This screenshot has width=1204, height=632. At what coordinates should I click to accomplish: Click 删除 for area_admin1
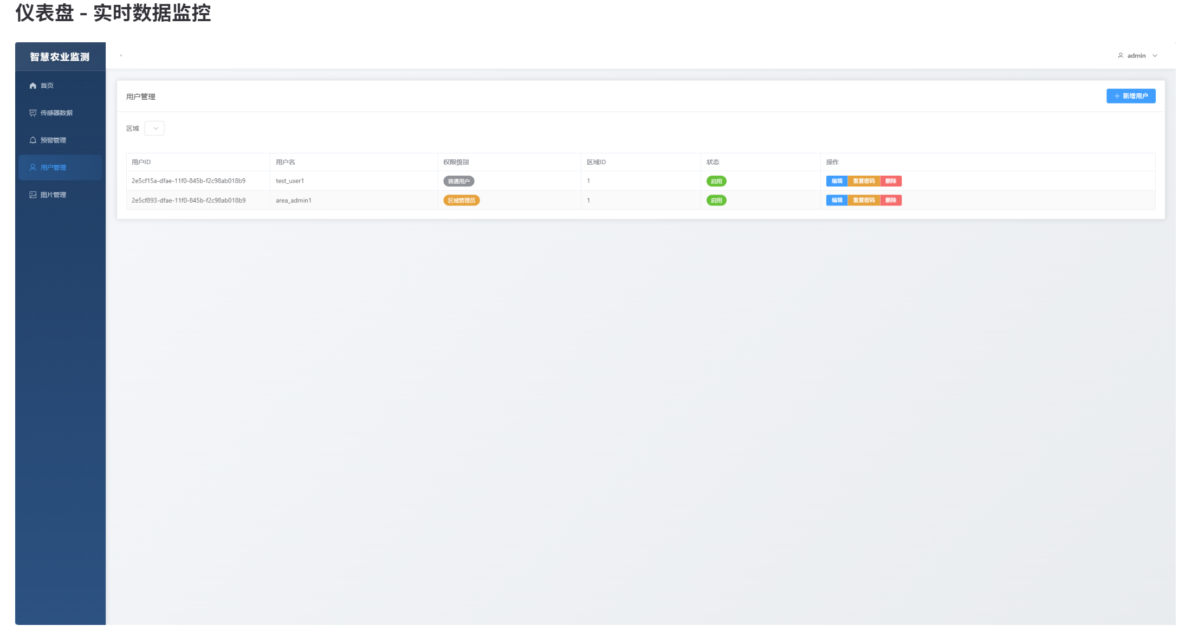point(891,200)
